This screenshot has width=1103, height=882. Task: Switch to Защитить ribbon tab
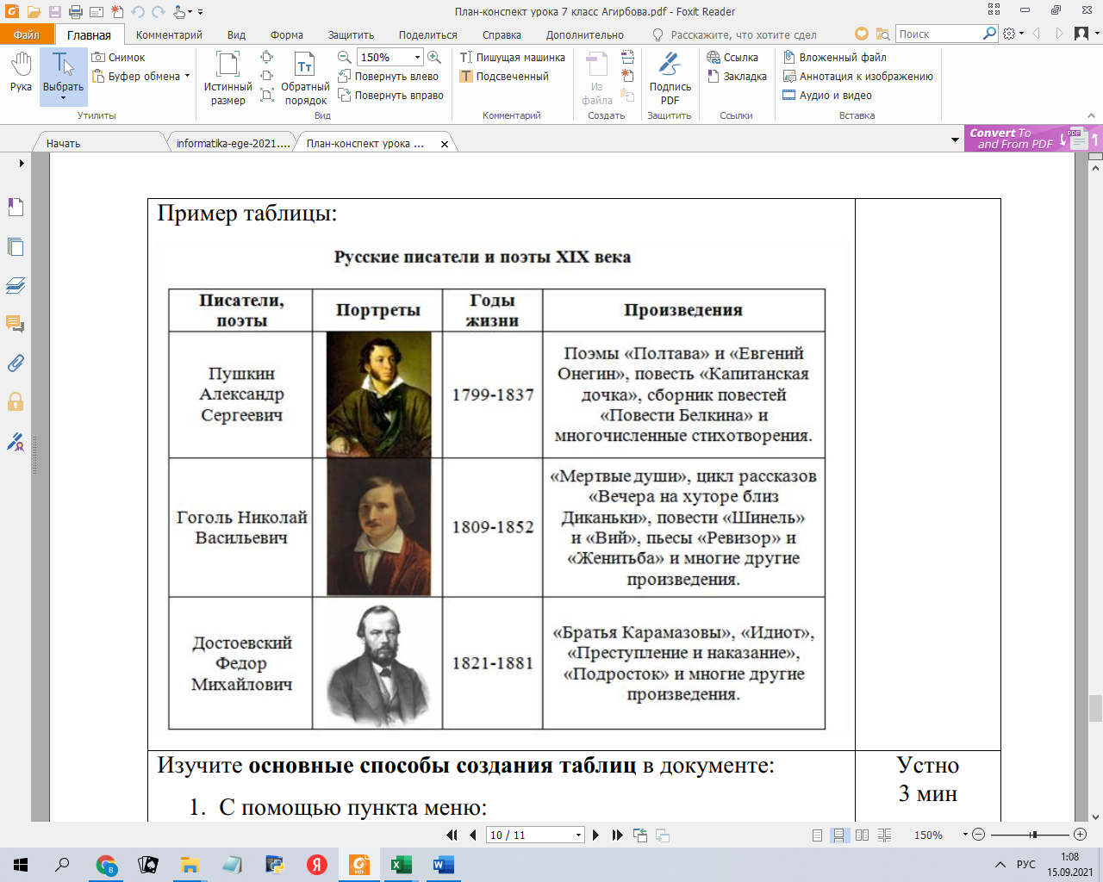click(x=351, y=34)
